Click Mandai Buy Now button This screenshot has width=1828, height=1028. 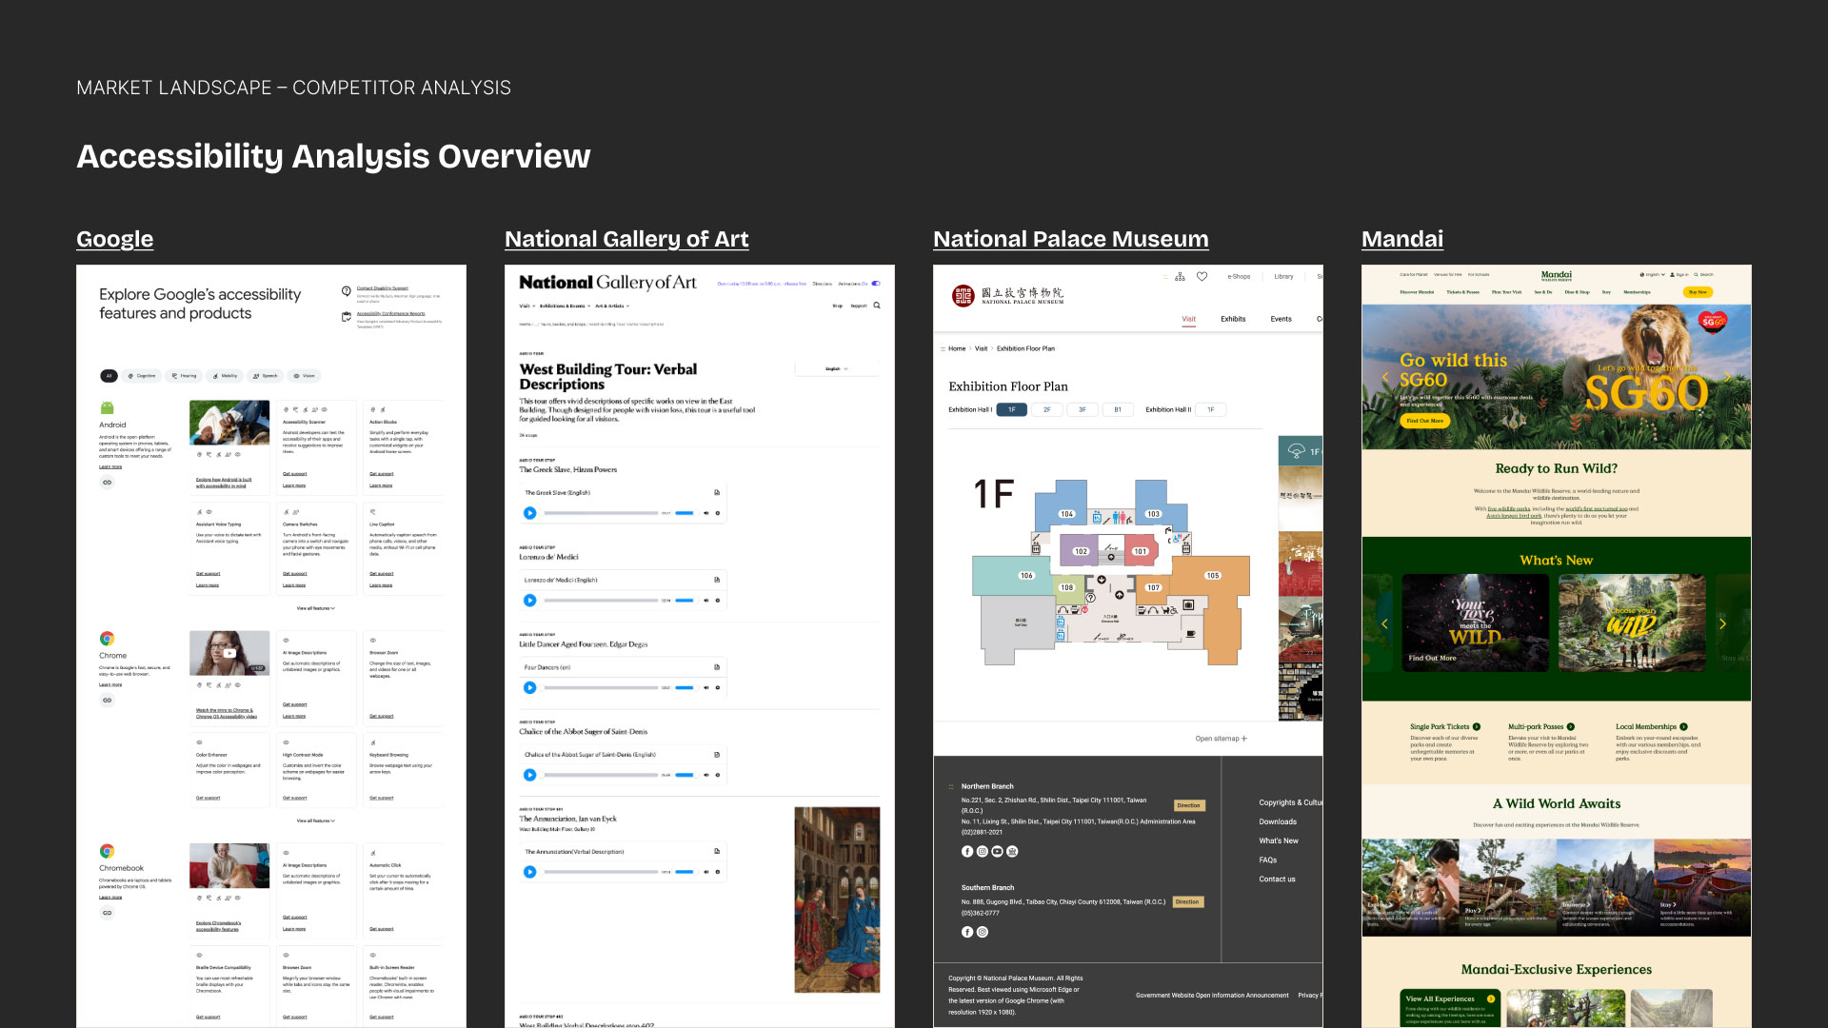[1698, 292]
